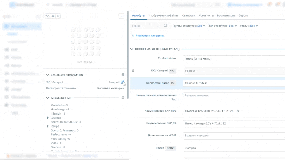
Task: Switch to the Изображения и Файлы tab
Action: 163,15
